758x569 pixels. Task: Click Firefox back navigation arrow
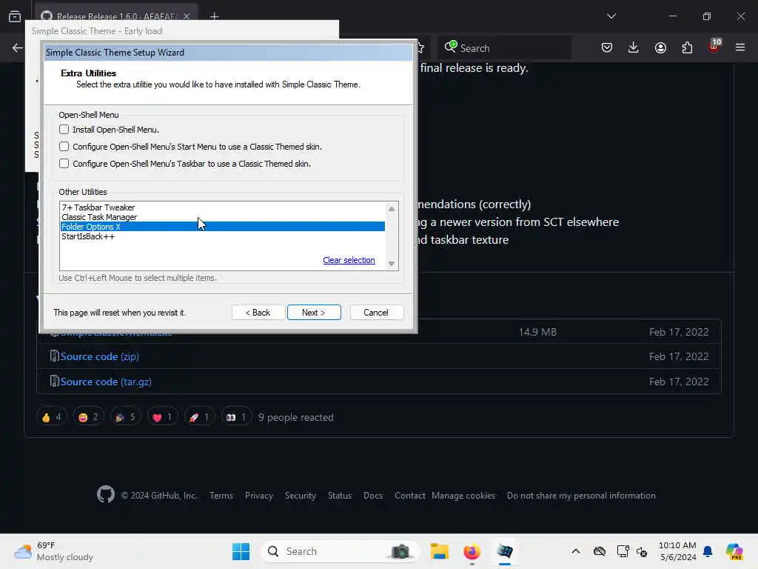point(18,48)
